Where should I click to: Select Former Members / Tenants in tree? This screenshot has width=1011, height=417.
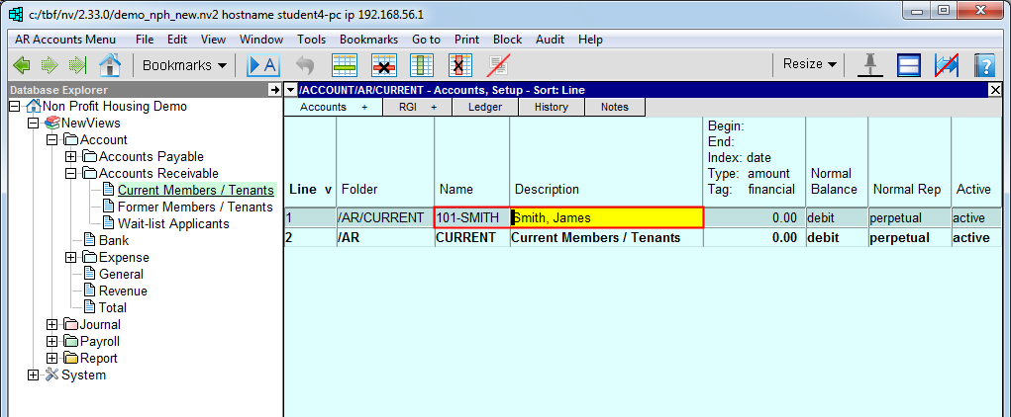[194, 208]
